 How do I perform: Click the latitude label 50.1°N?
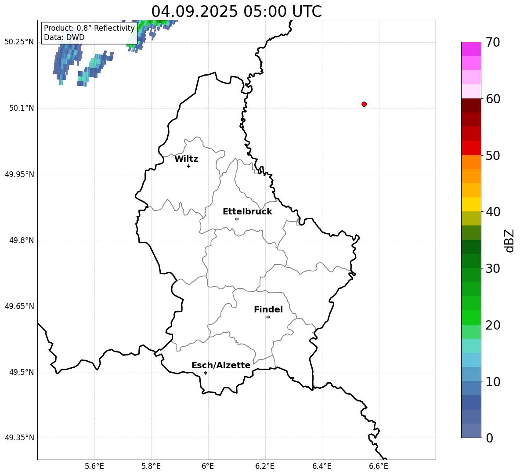tap(22, 109)
